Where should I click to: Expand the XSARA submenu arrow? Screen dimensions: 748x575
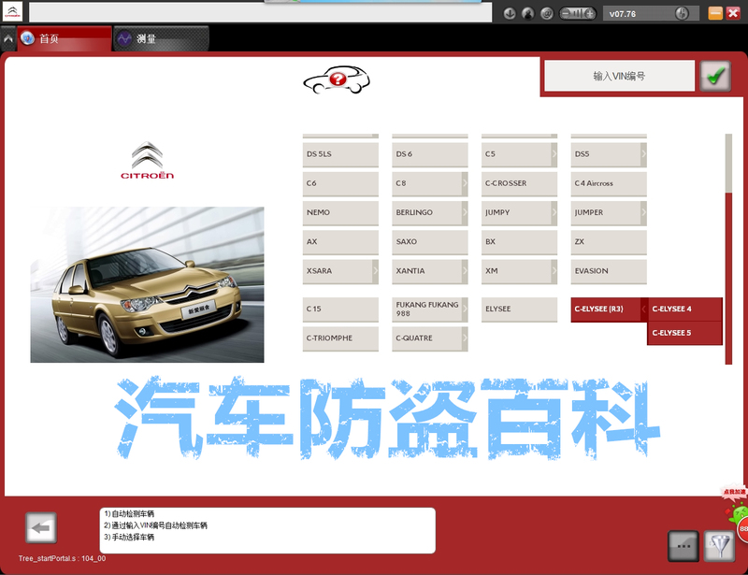click(x=376, y=271)
